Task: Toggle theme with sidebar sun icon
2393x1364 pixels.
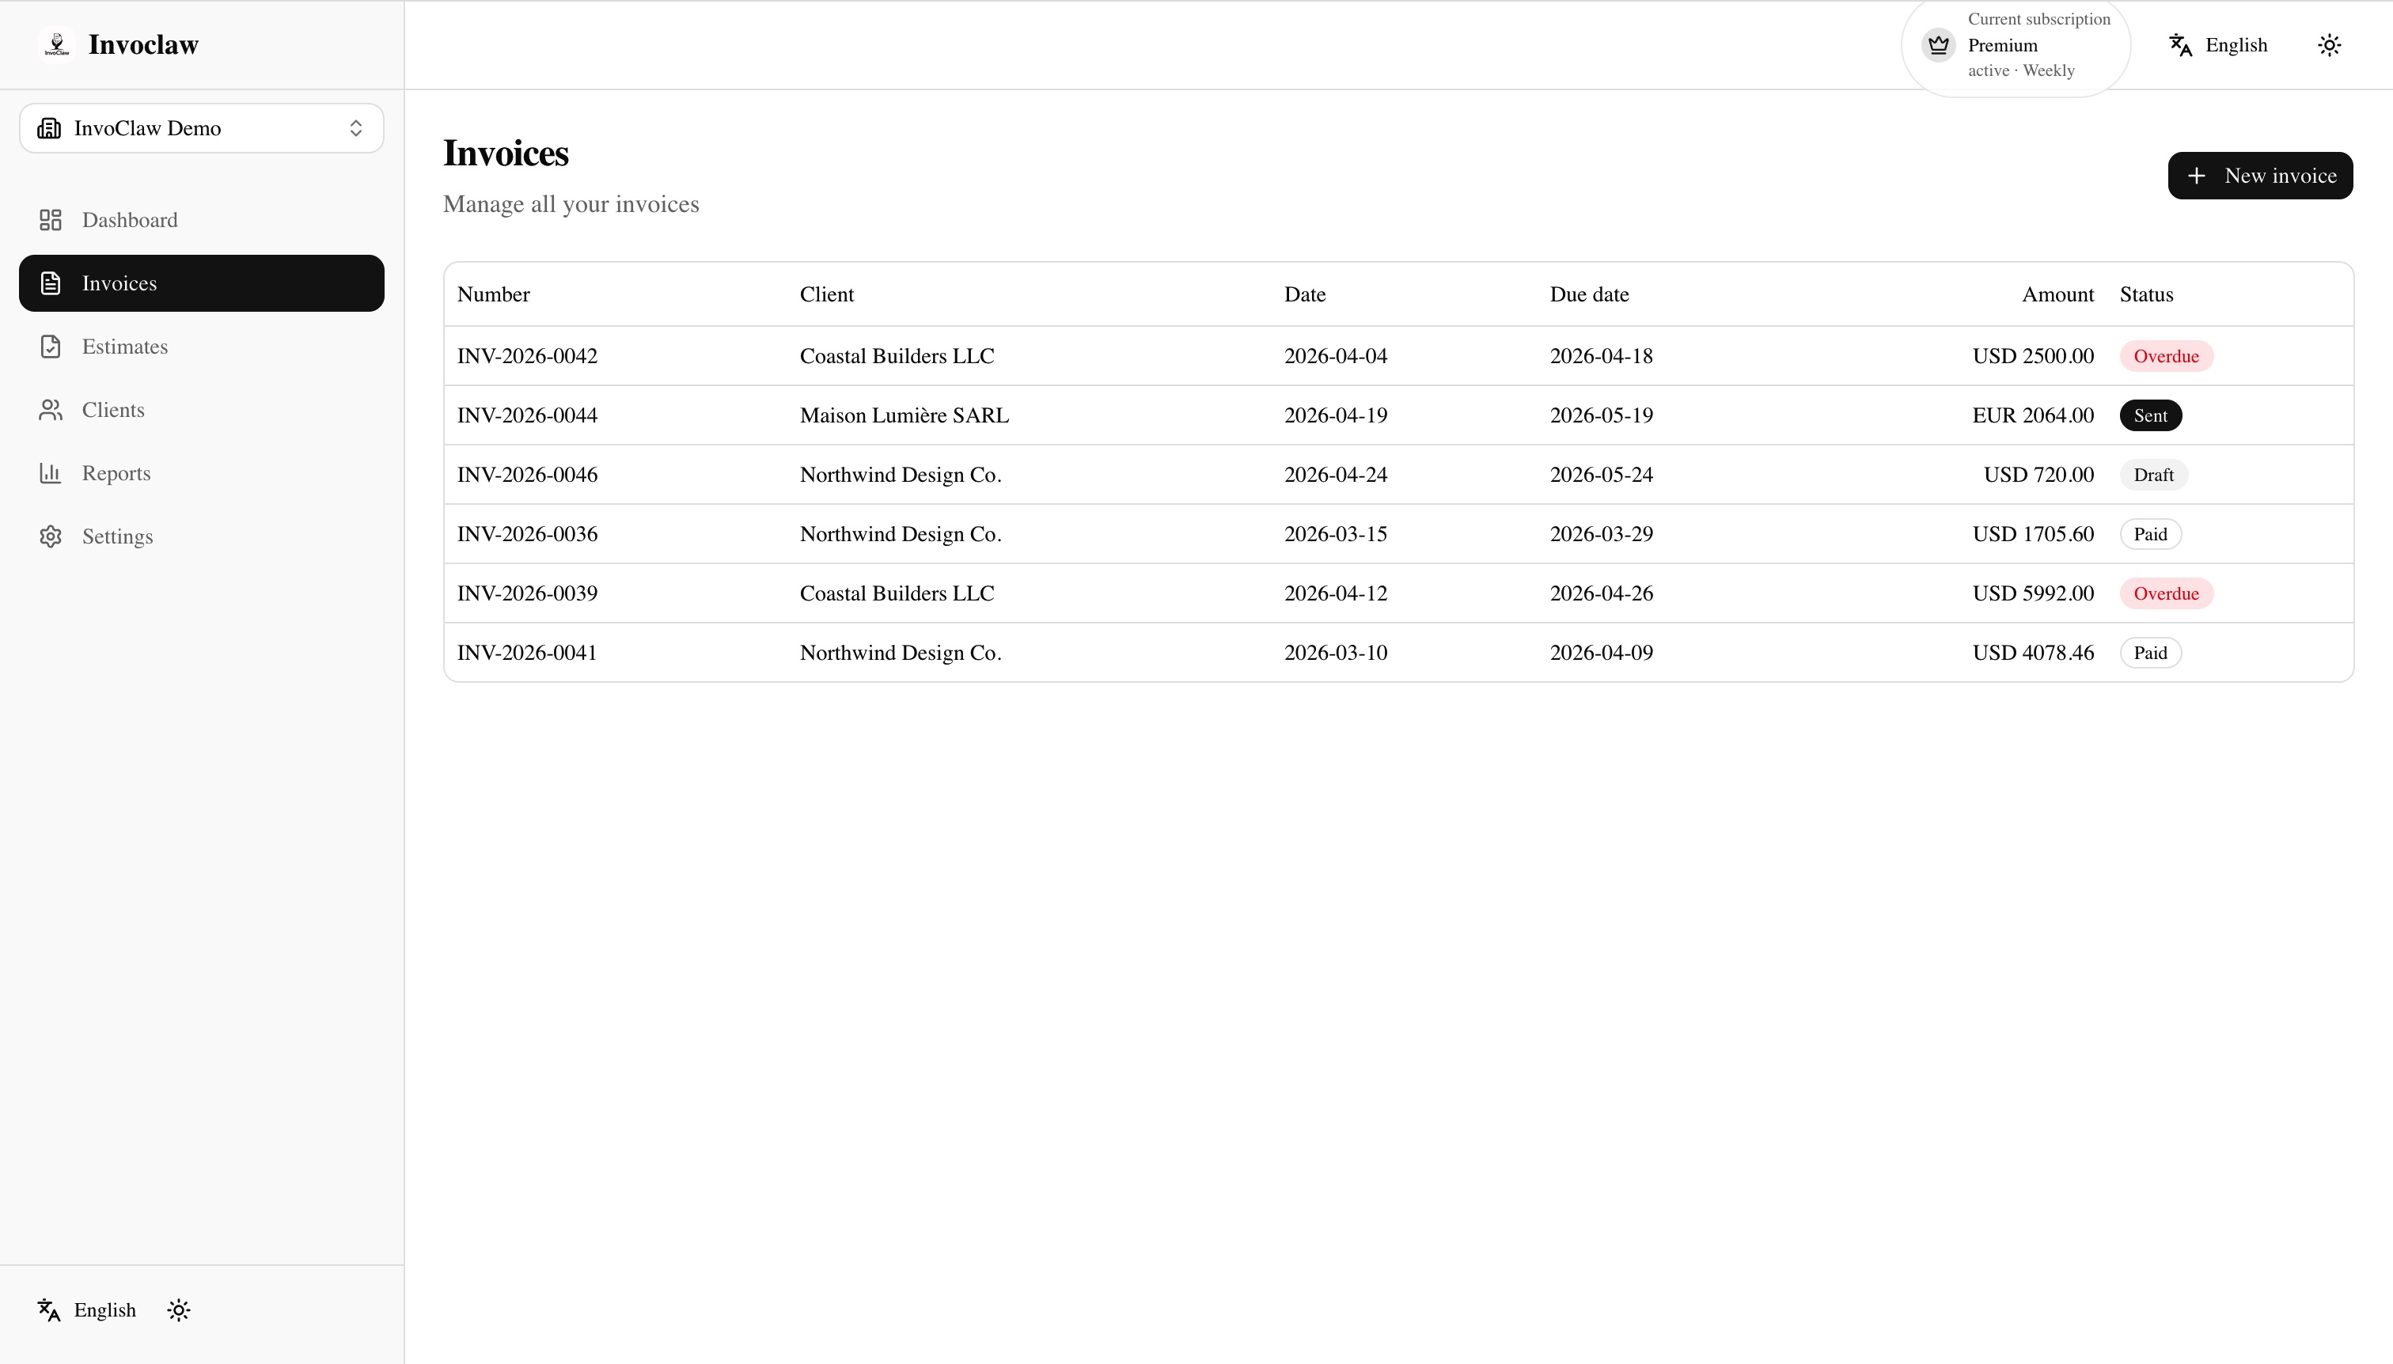Action: (179, 1309)
